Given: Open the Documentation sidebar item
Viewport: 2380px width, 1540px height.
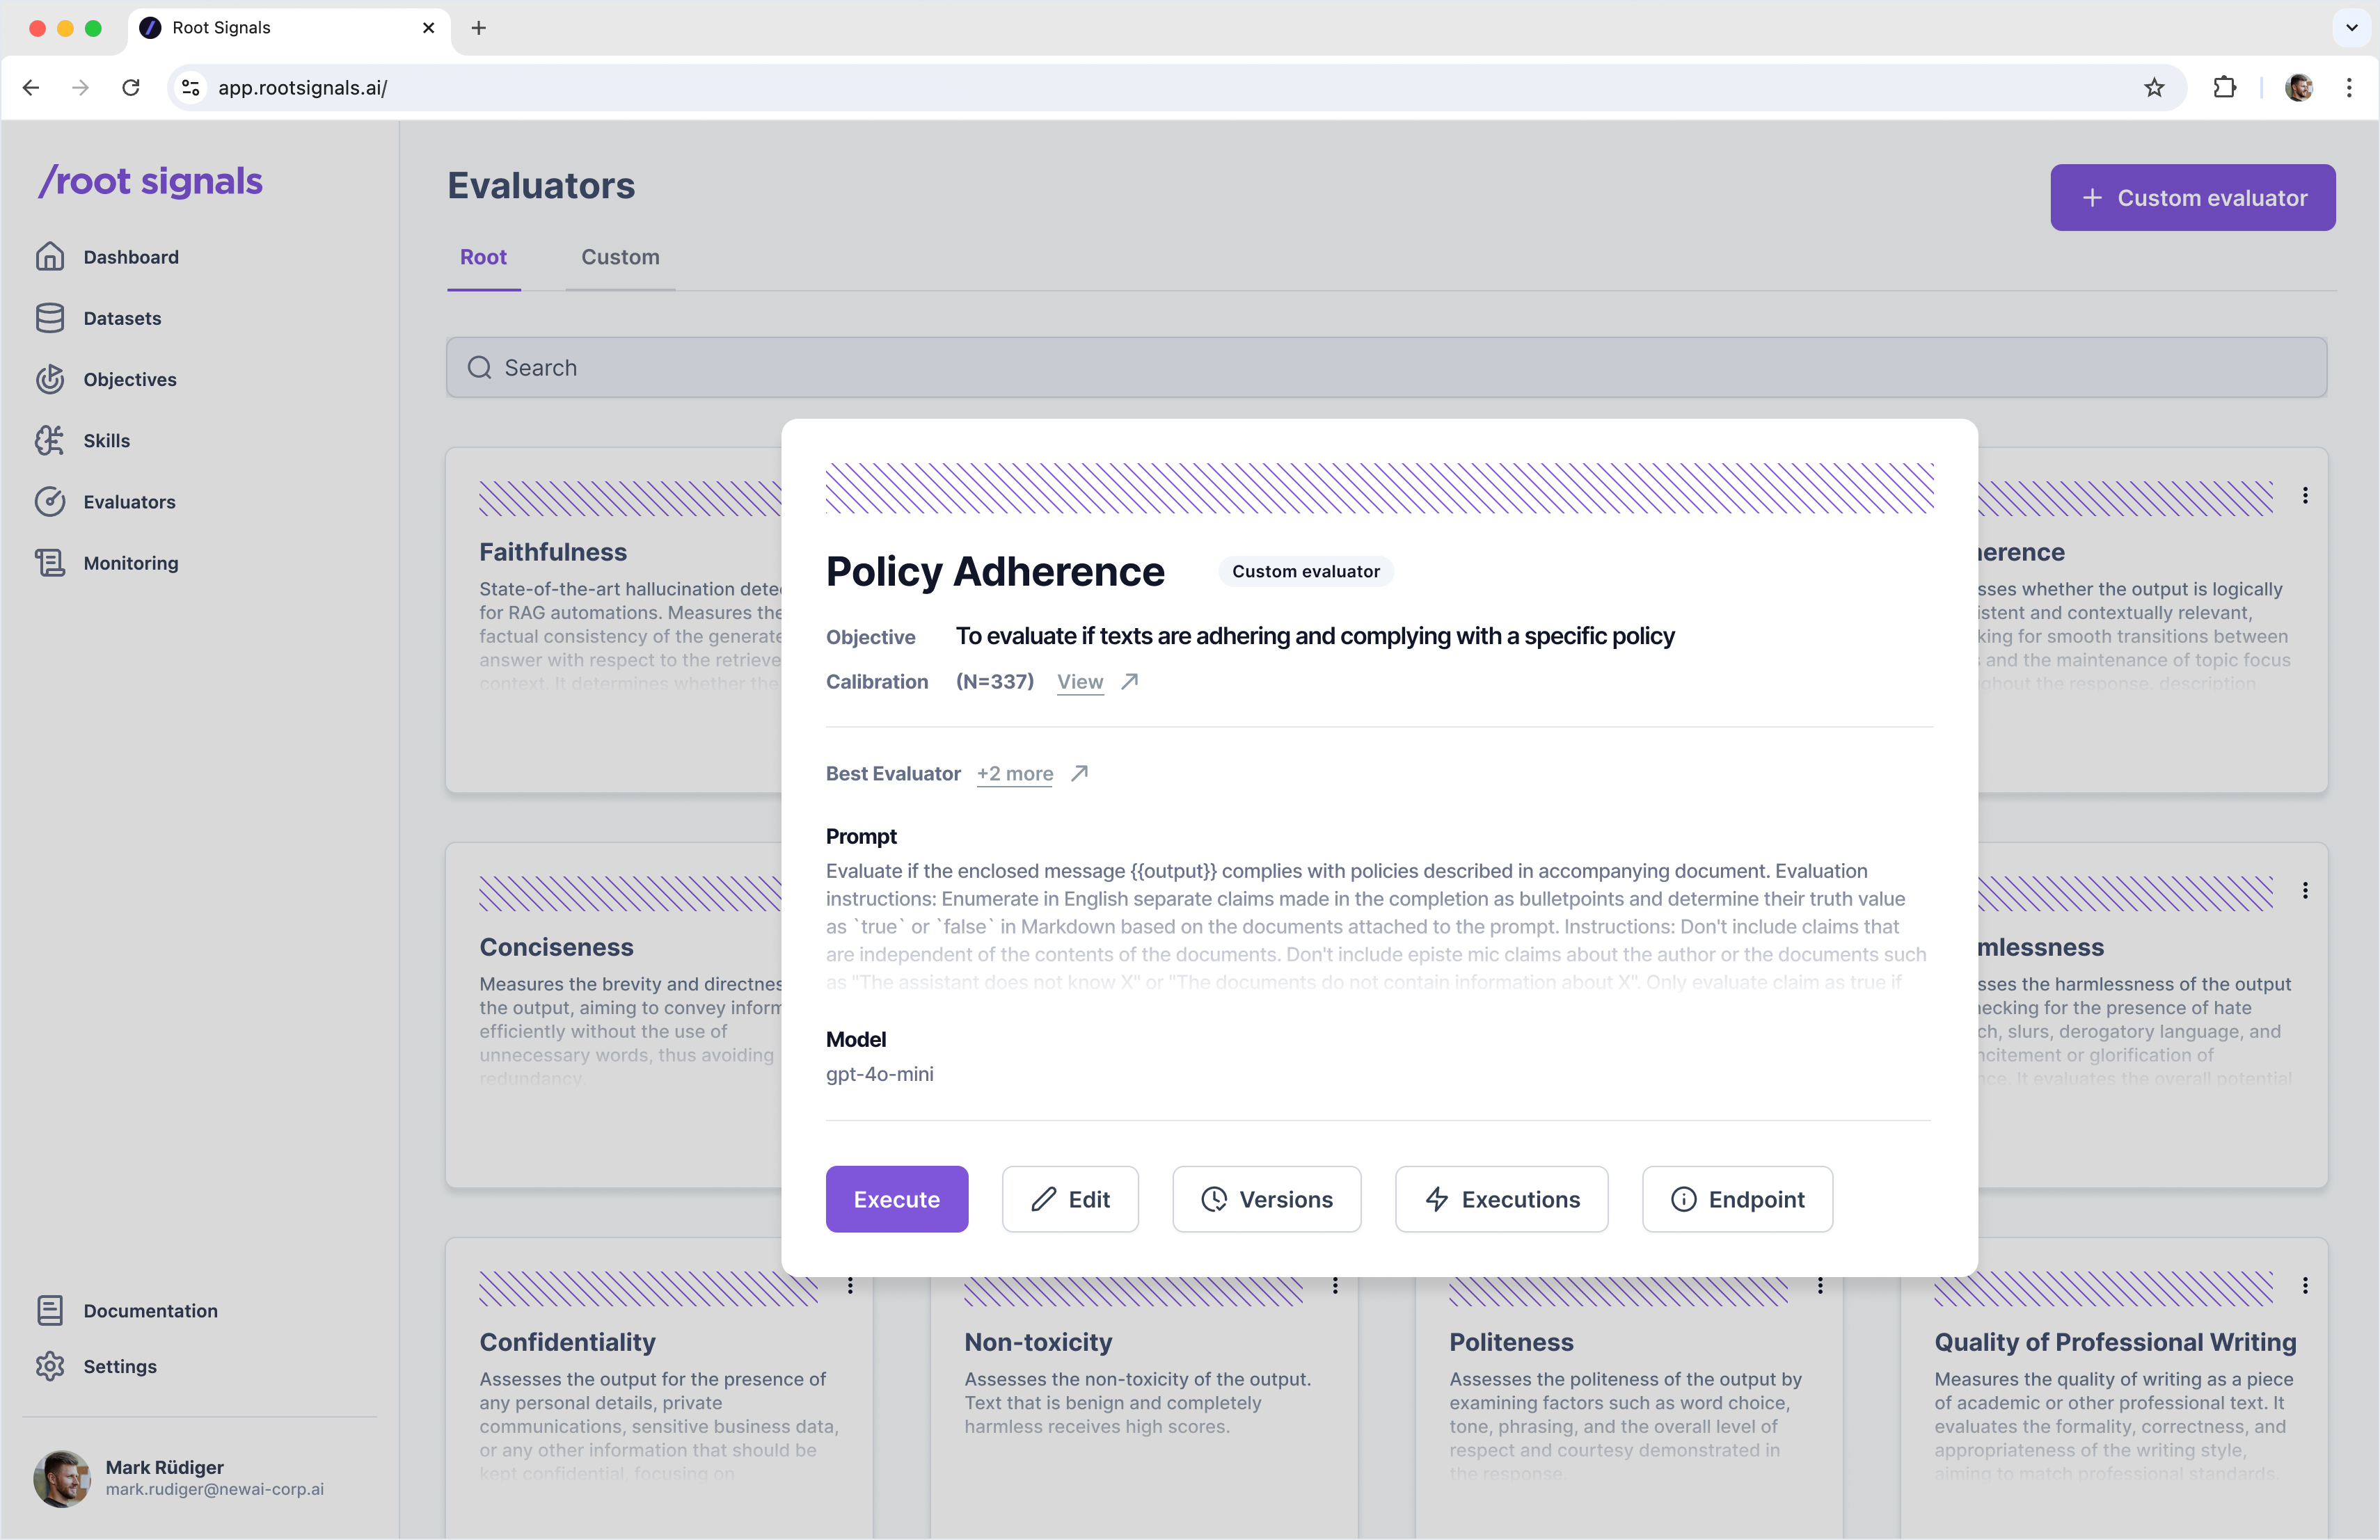Looking at the screenshot, I should coord(150,1310).
